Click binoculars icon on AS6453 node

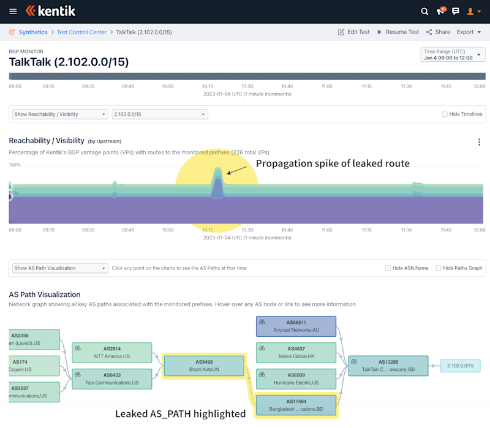point(78,375)
